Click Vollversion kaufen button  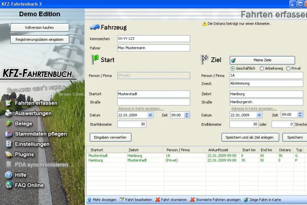coord(39,27)
